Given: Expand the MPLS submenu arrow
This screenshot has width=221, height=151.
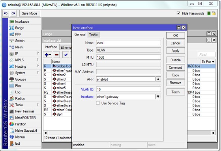Looking at the screenshot, I should pyautogui.click(x=38, y=59).
